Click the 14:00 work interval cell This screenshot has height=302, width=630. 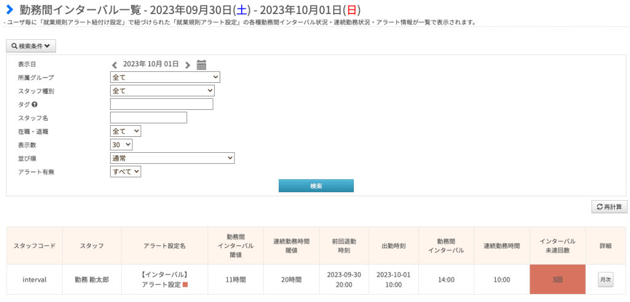(x=446, y=279)
